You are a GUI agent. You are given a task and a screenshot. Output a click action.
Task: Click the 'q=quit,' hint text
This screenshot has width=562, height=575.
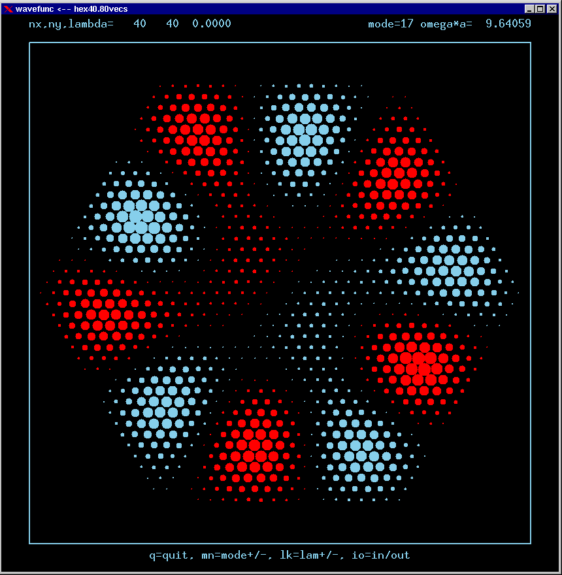[171, 555]
